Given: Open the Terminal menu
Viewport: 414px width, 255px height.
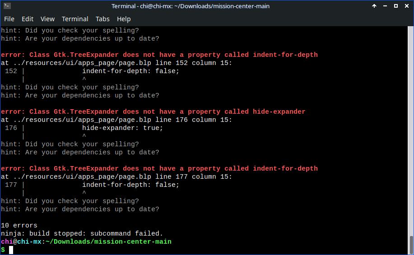Looking at the screenshot, I should pyautogui.click(x=75, y=19).
